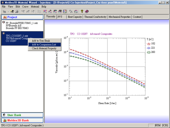Image resolution: width=170 pixels, height=128 pixels.
Task: Open the Edit menu
Action: (x=18, y=7)
